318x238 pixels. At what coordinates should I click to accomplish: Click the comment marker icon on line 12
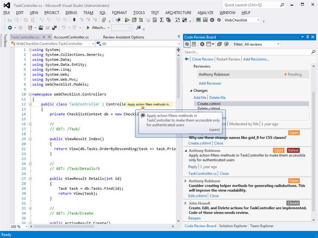click(143, 108)
